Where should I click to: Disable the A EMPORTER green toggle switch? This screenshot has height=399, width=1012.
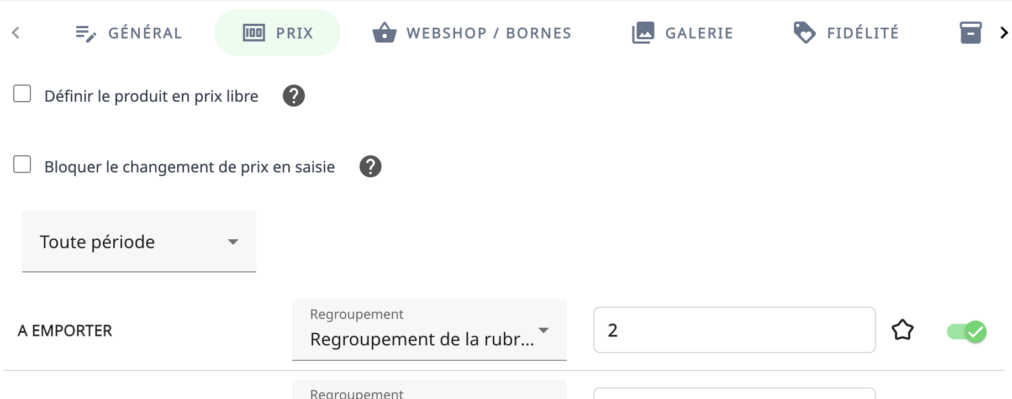(967, 332)
